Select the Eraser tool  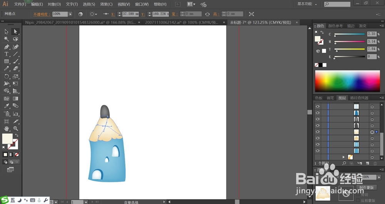[x=15, y=69]
